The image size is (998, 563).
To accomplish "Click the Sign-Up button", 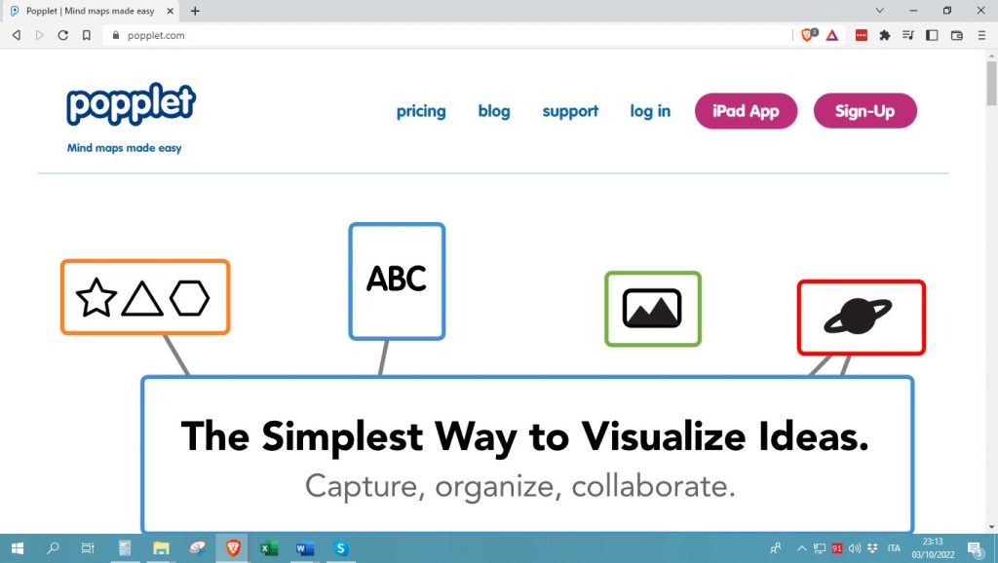I will pyautogui.click(x=864, y=111).
